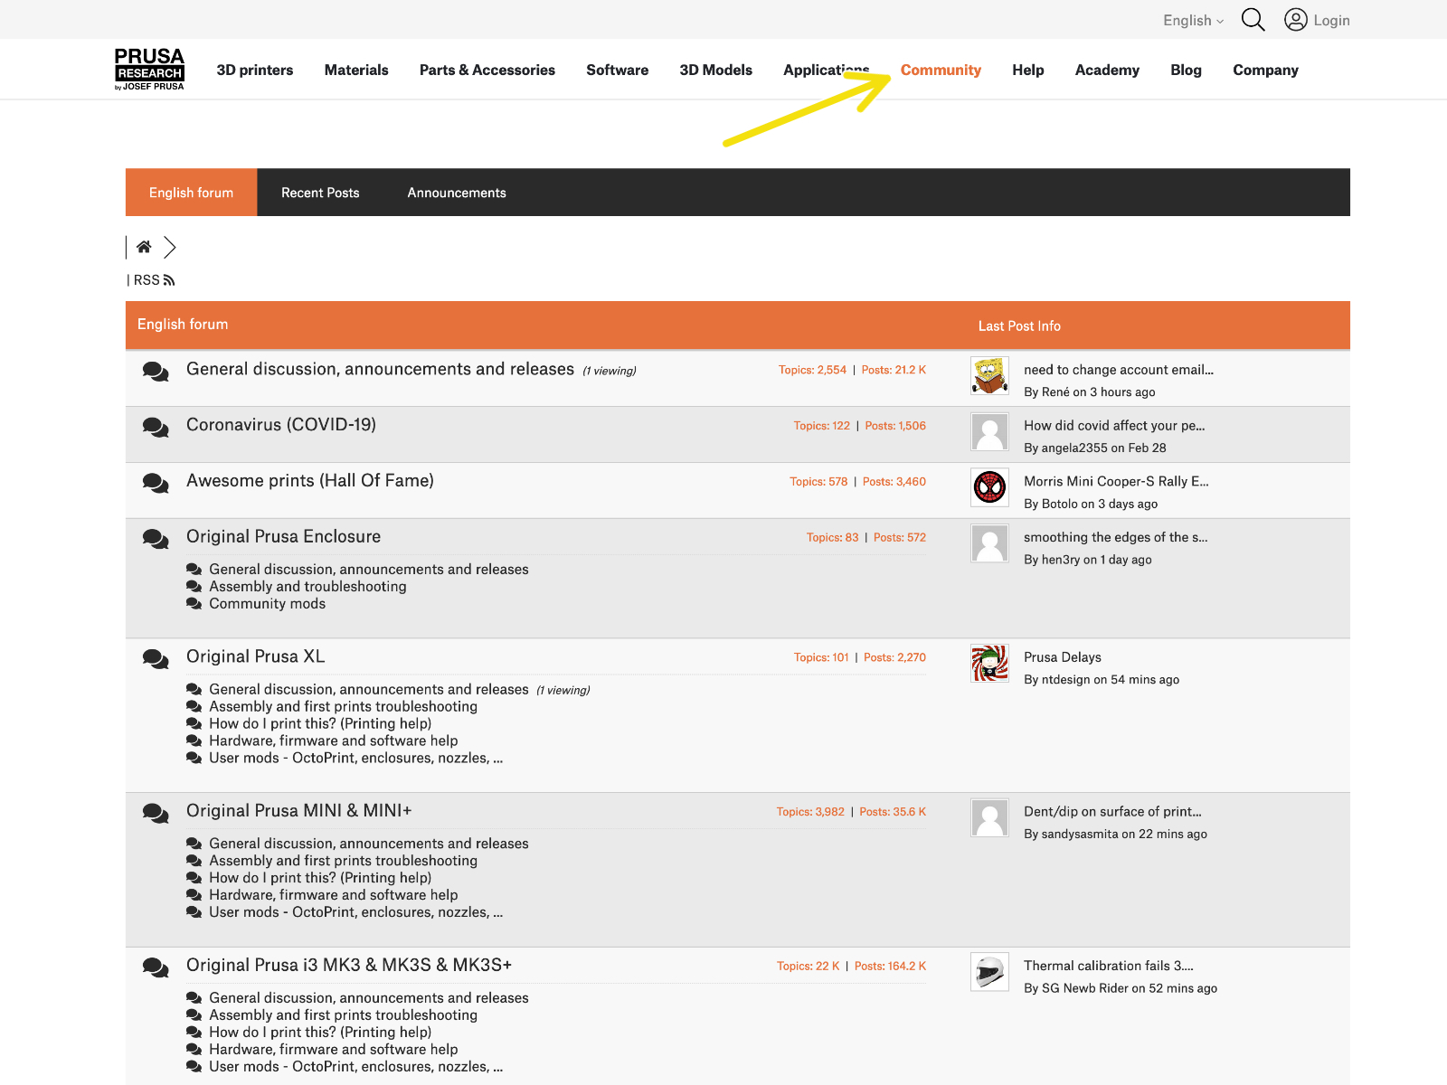Click 'Topics: 2,554' in General discussion row

[812, 370]
